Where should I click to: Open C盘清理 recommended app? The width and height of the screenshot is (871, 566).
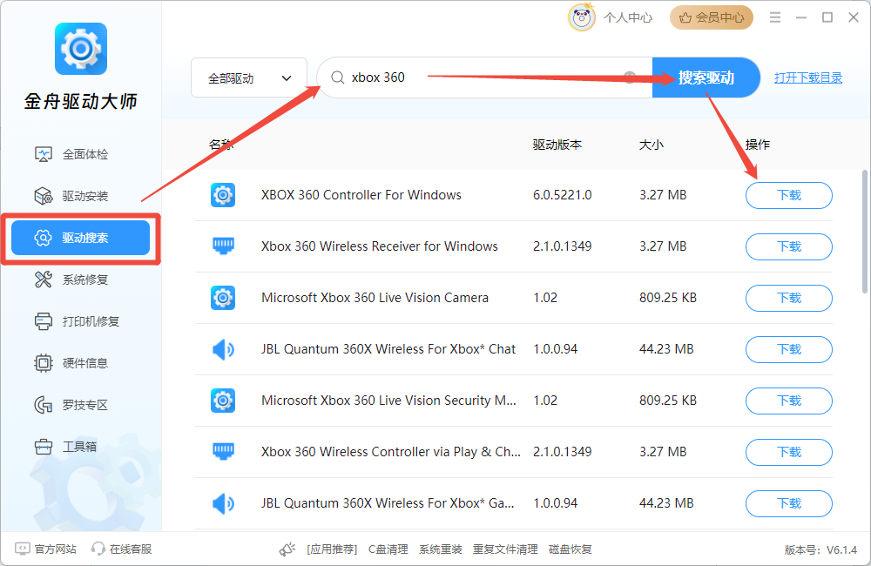point(388,549)
